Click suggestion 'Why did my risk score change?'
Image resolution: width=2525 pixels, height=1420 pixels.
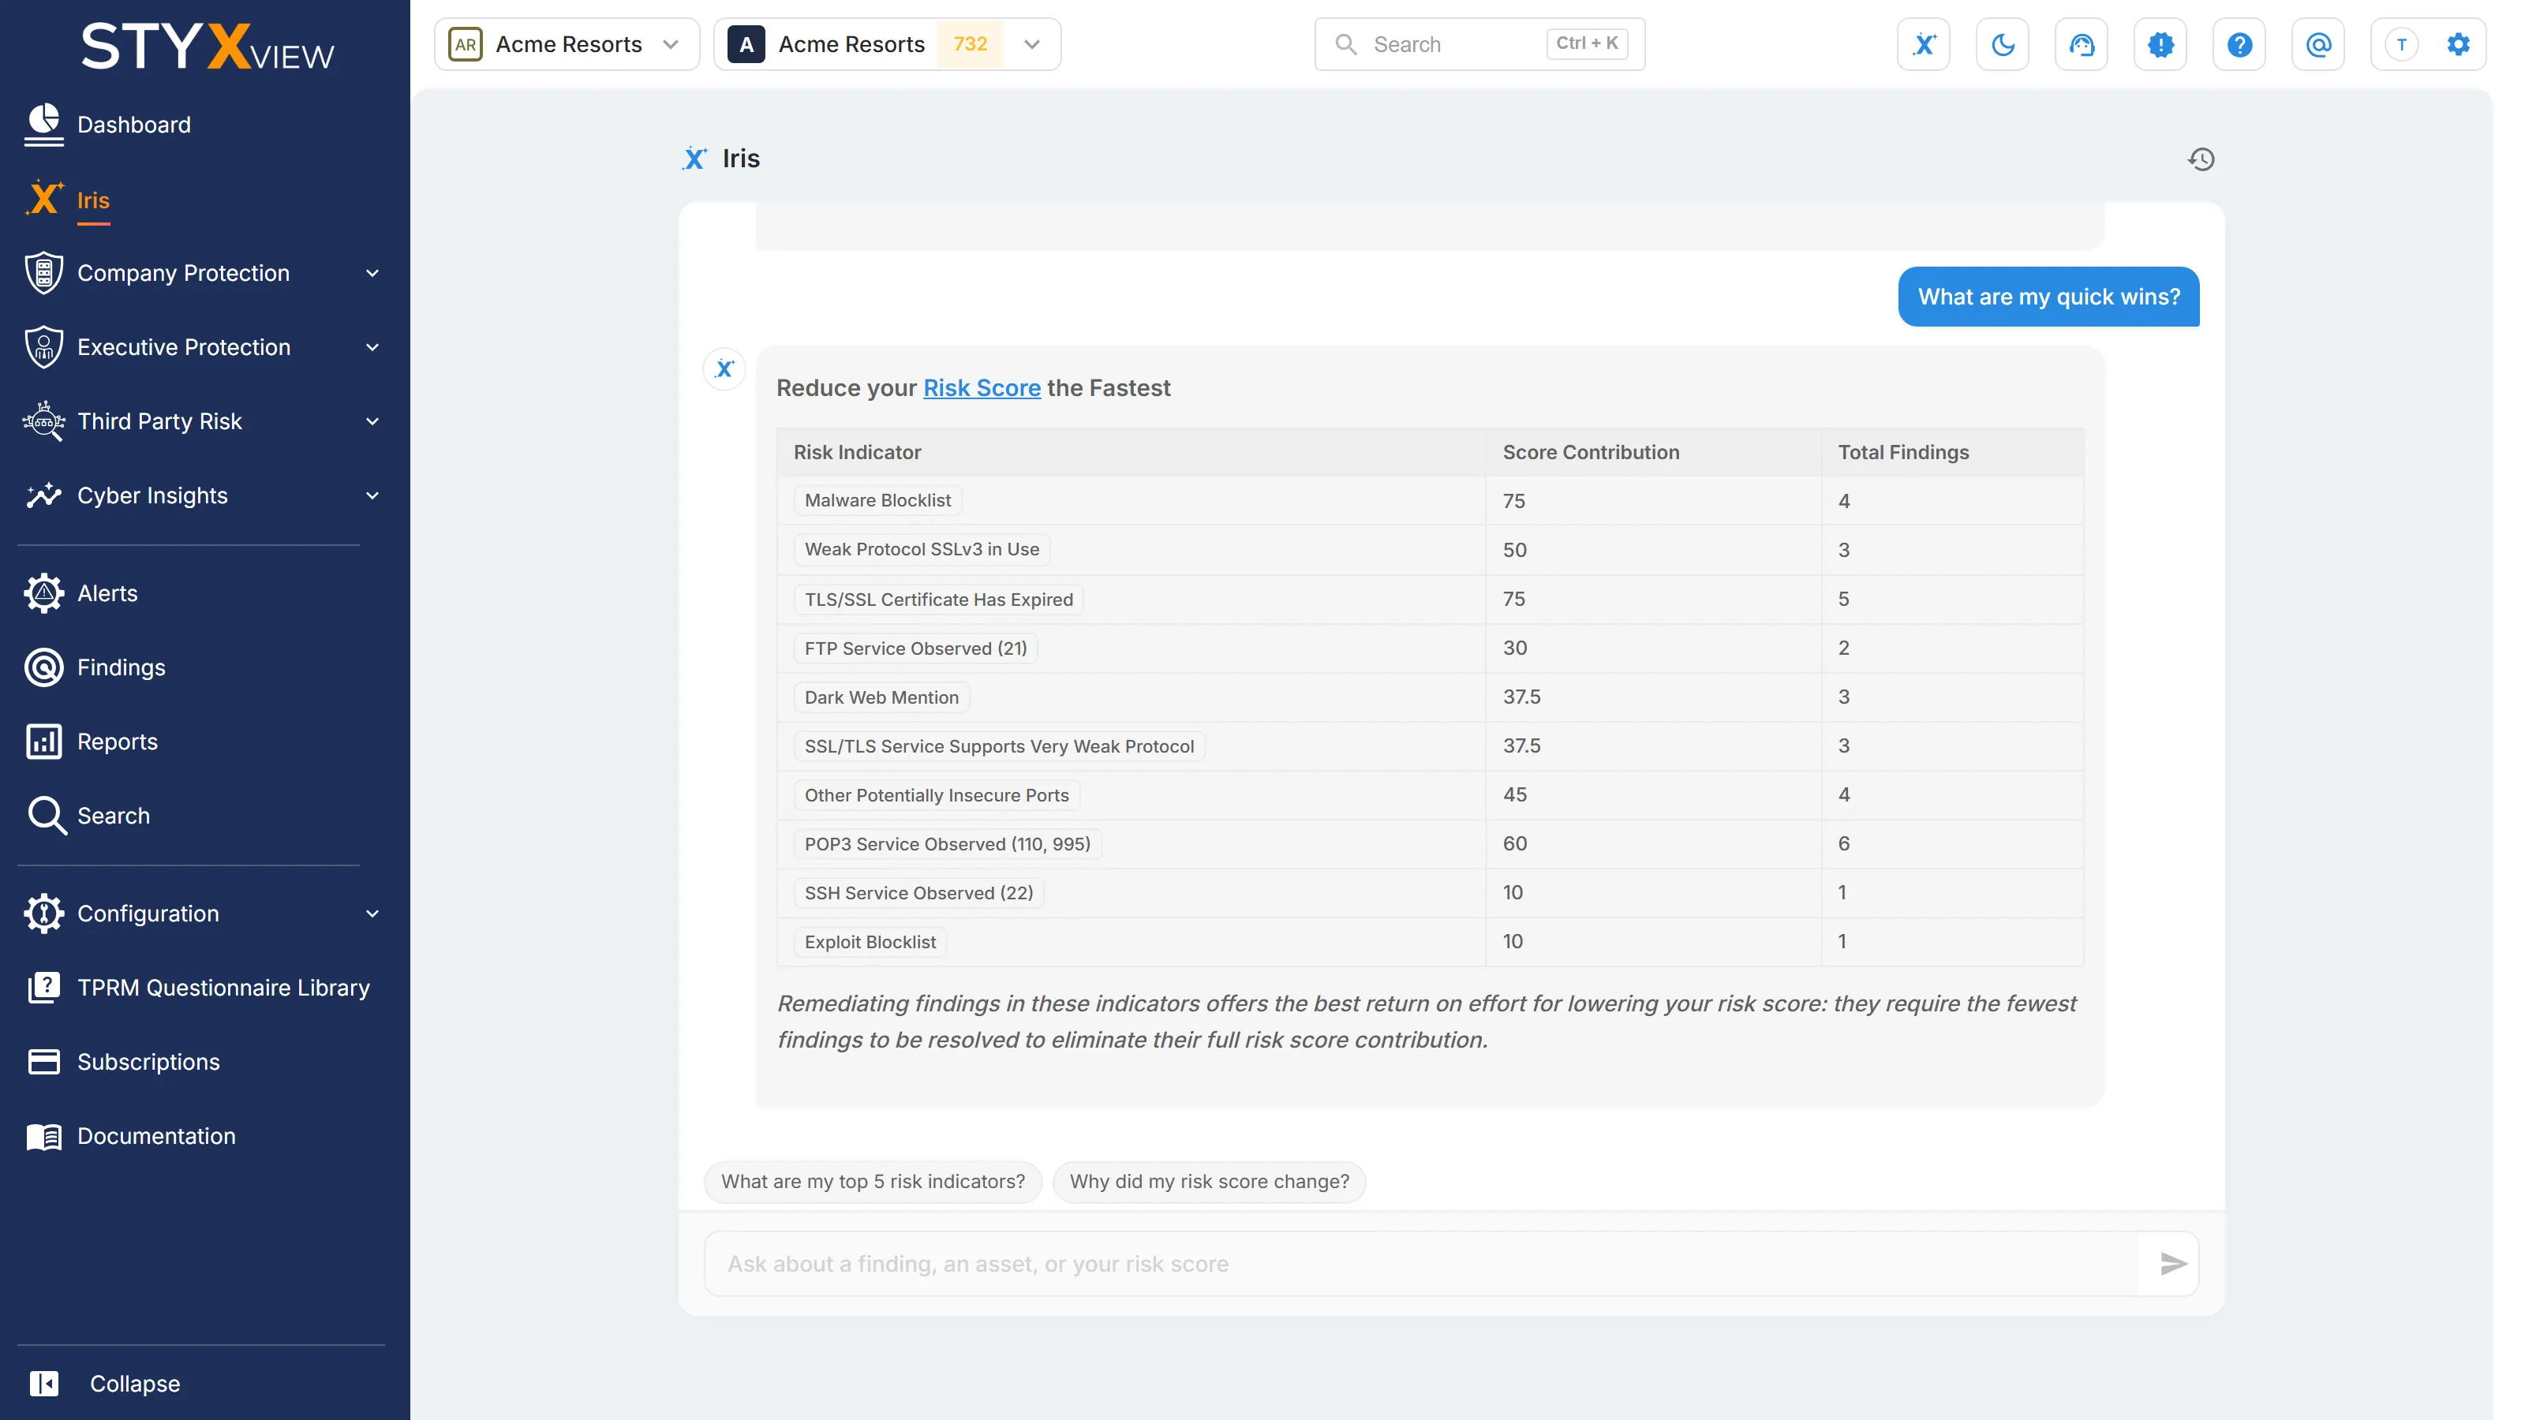[1209, 1182]
